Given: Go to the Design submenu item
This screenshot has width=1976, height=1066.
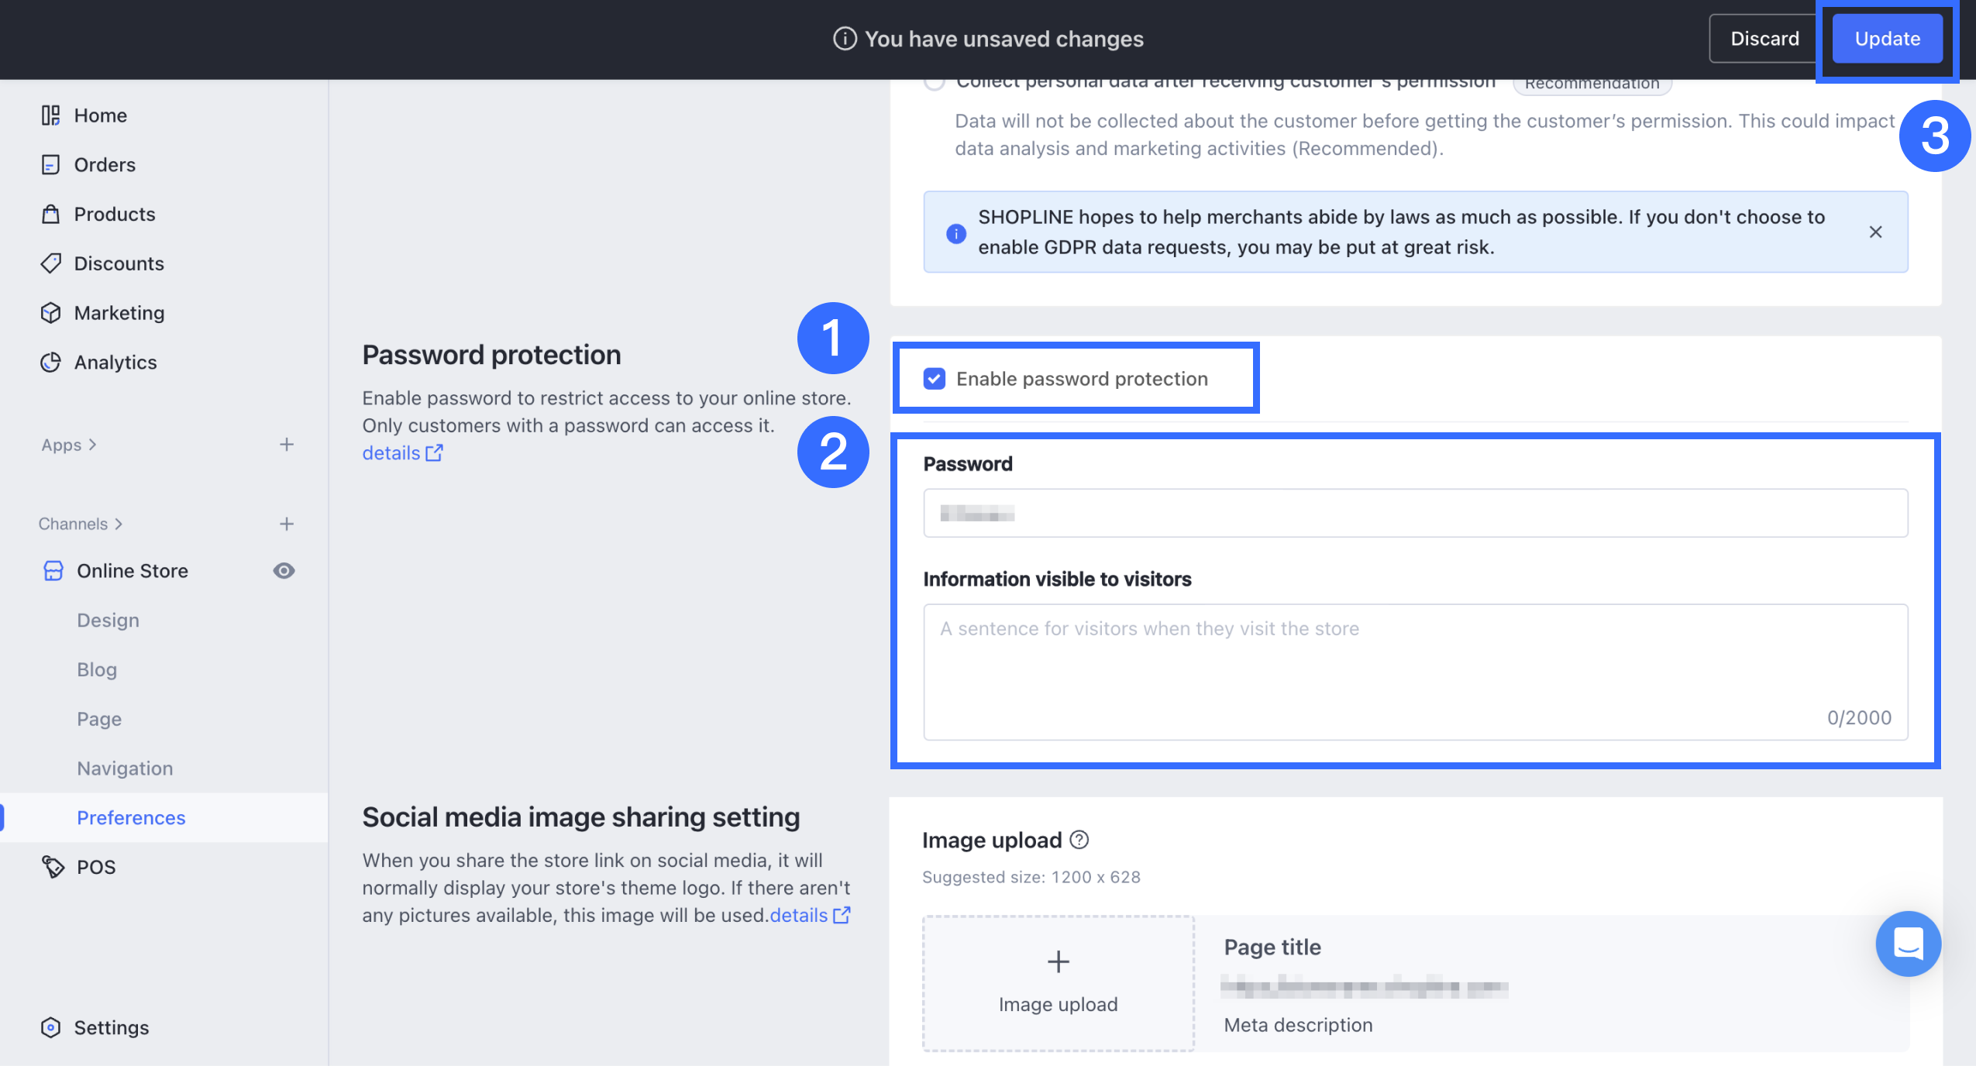Looking at the screenshot, I should click(108, 621).
